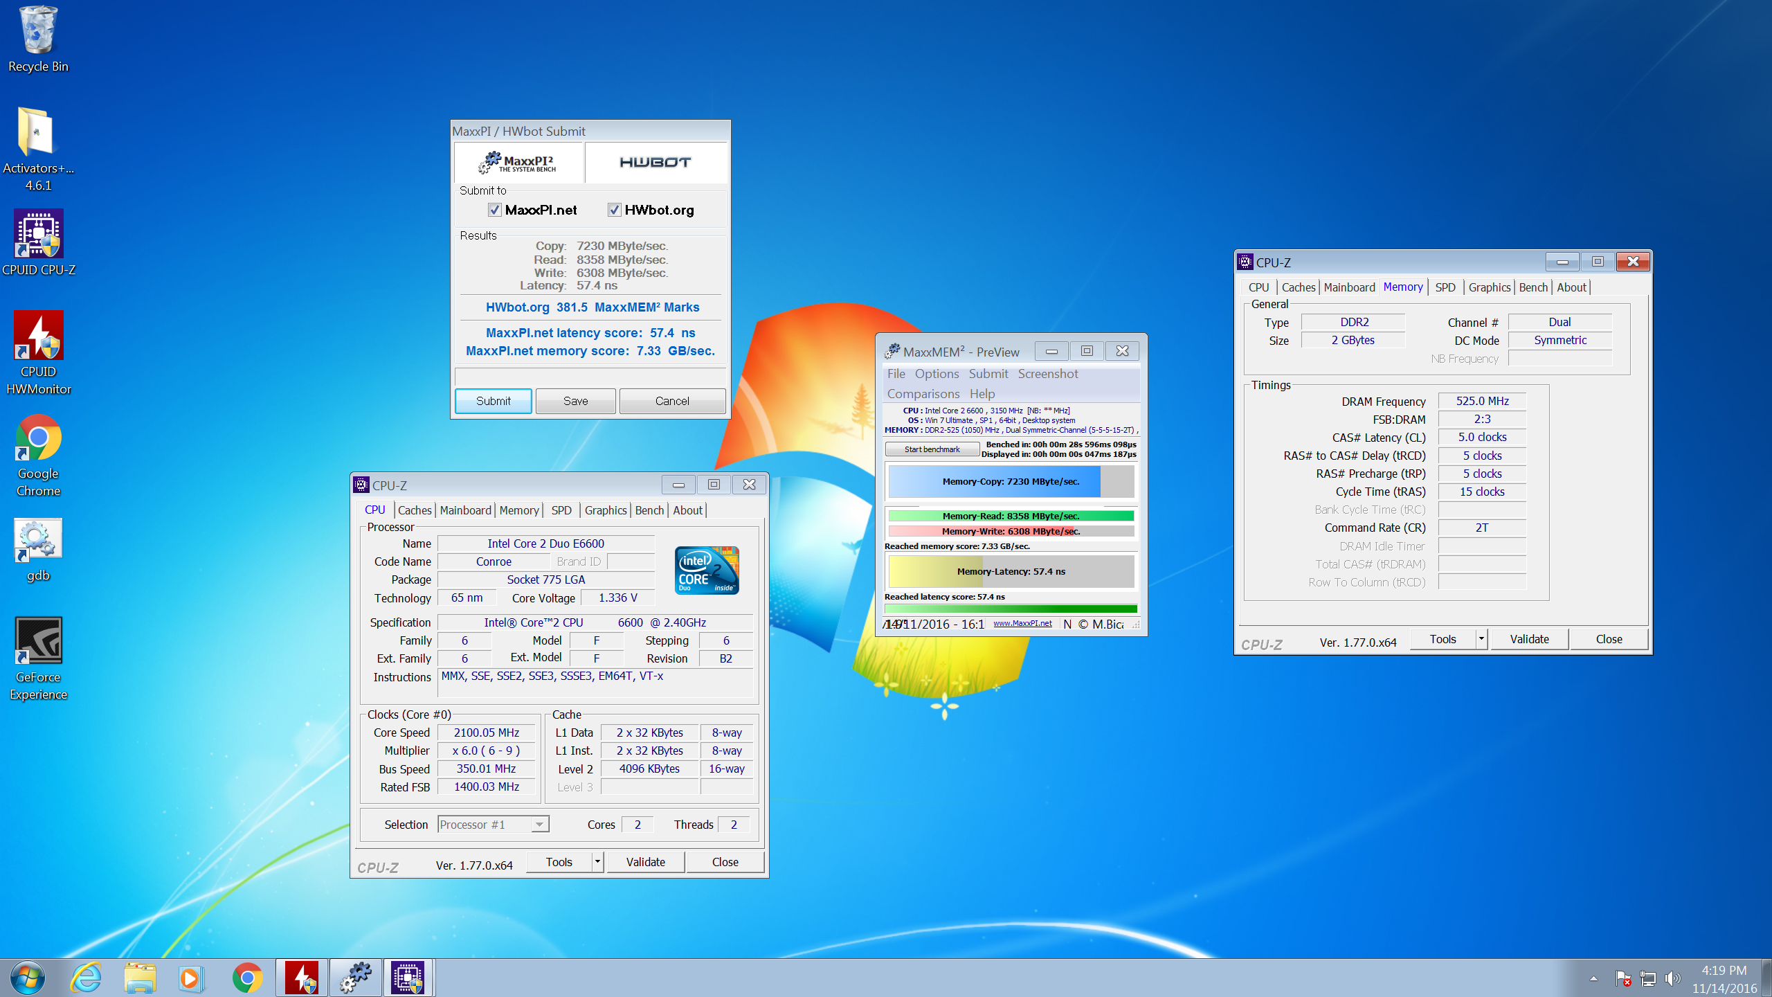Switch to the Mainboard tab in the CPU-Z CPU window
The height and width of the screenshot is (997, 1772).
coord(465,510)
